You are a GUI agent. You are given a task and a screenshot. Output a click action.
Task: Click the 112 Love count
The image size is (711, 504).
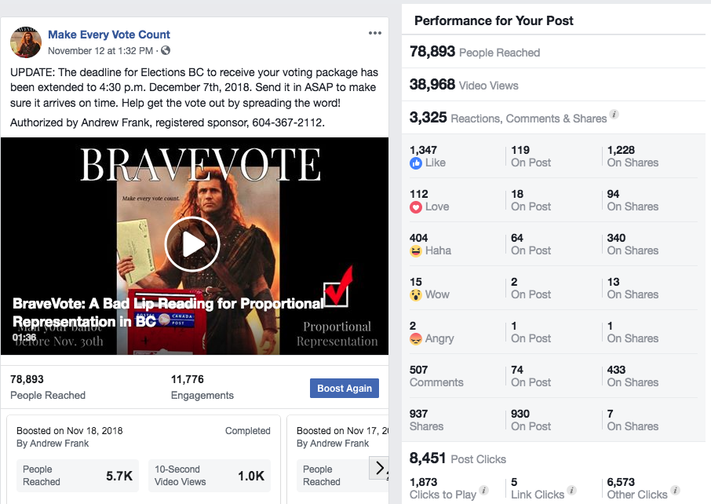[429, 200]
